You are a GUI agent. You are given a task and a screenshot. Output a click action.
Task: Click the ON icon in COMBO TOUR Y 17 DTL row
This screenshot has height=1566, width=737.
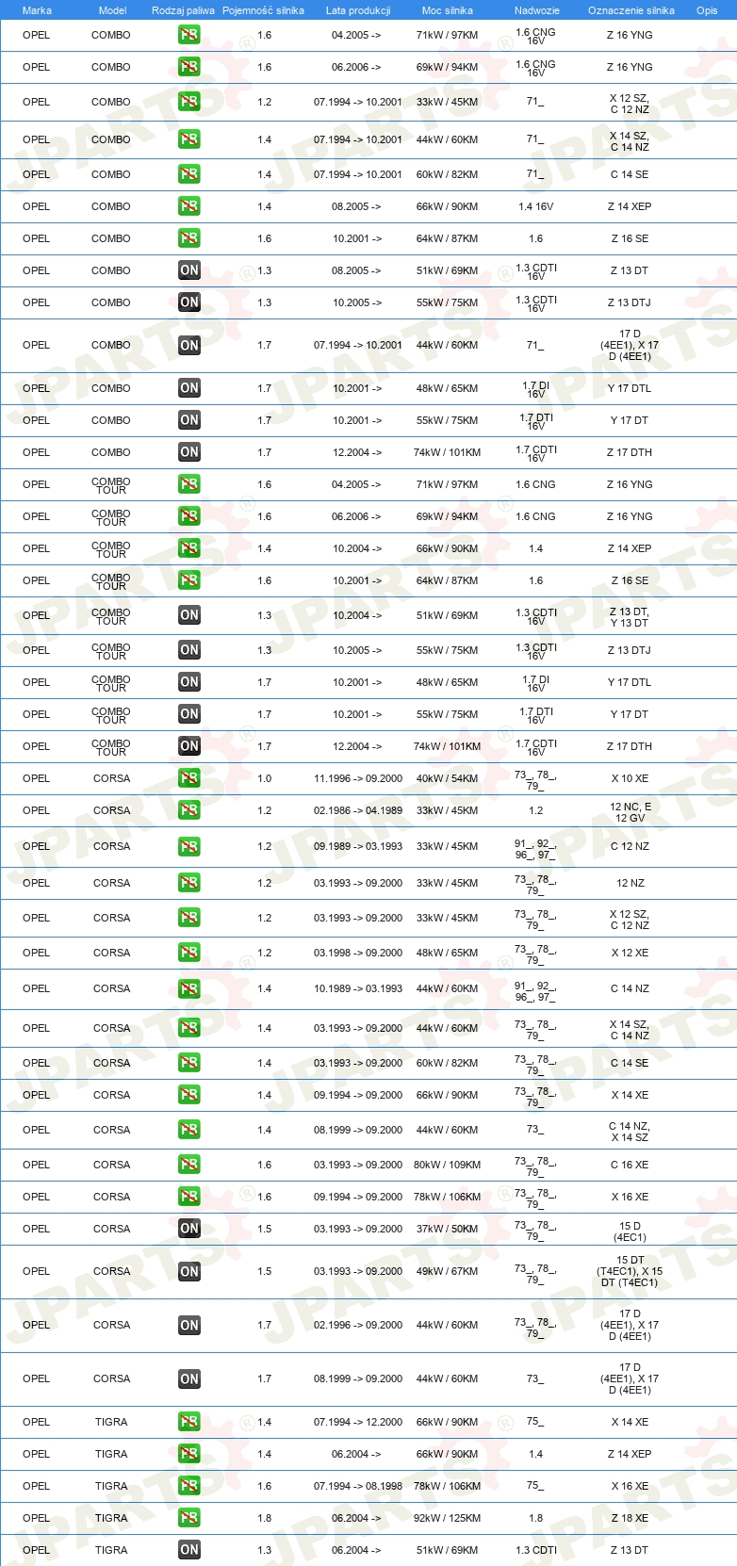pyautogui.click(x=189, y=682)
